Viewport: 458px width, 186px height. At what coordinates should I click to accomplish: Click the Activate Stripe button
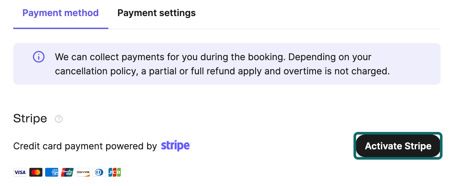click(398, 146)
